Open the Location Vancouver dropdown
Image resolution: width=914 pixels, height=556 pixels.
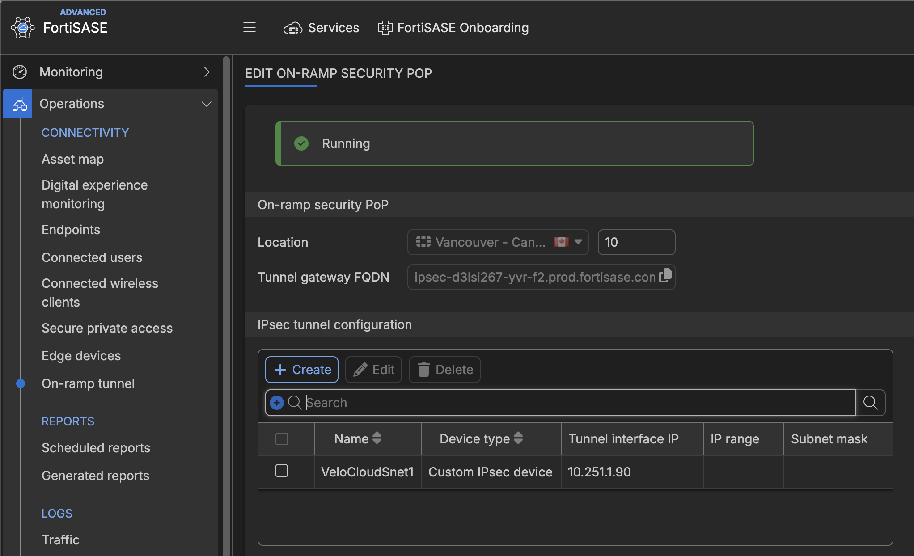(498, 242)
